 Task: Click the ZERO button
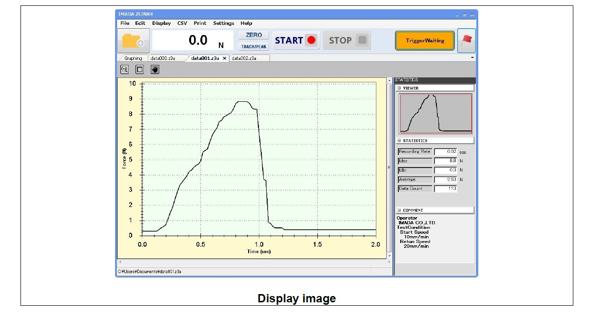(254, 35)
